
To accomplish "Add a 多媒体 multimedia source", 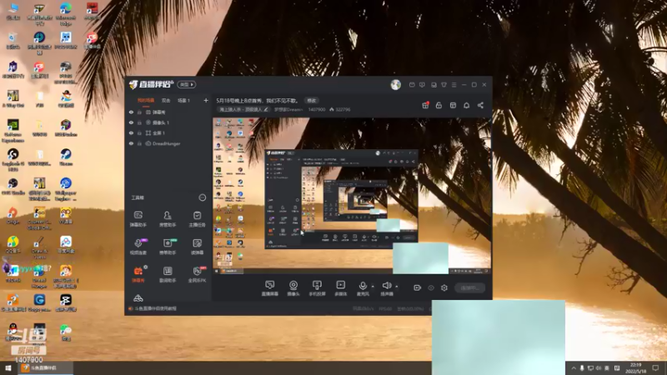I will 341,287.
